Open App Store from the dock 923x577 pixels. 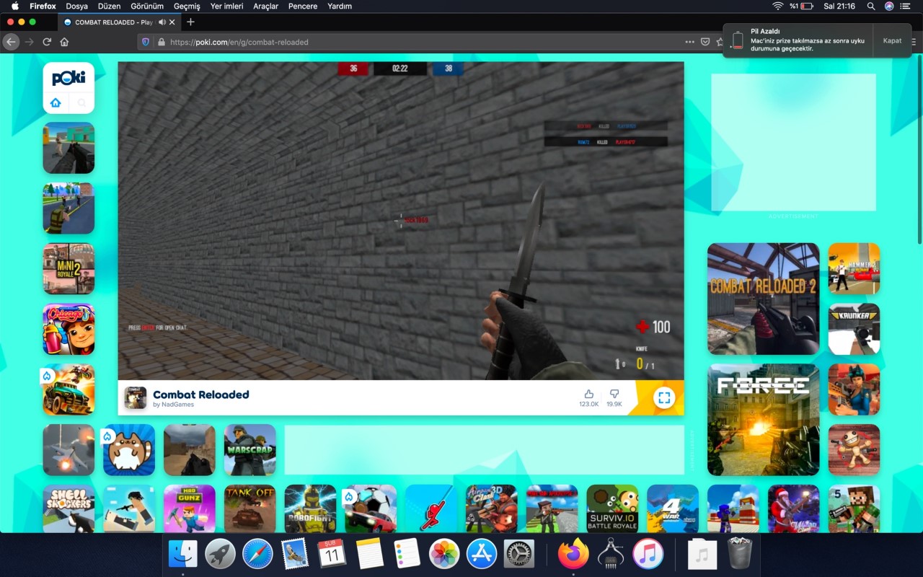482,554
